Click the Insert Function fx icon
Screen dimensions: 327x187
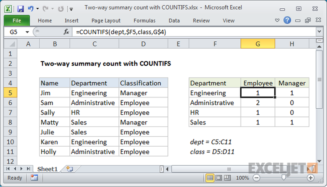(x=67, y=32)
